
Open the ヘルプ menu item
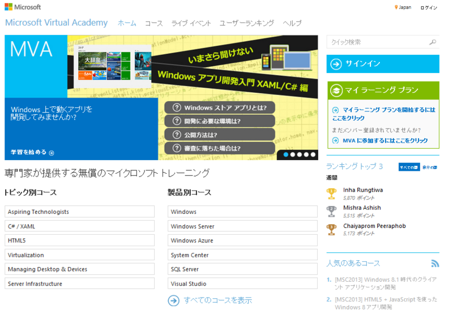[x=292, y=23]
